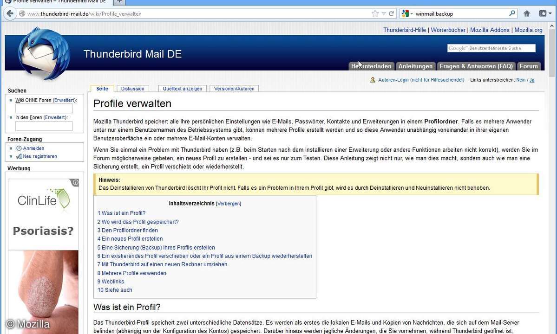Image resolution: width=557 pixels, height=334 pixels.
Task: Click the Anmelden forum login link
Action: (34, 148)
